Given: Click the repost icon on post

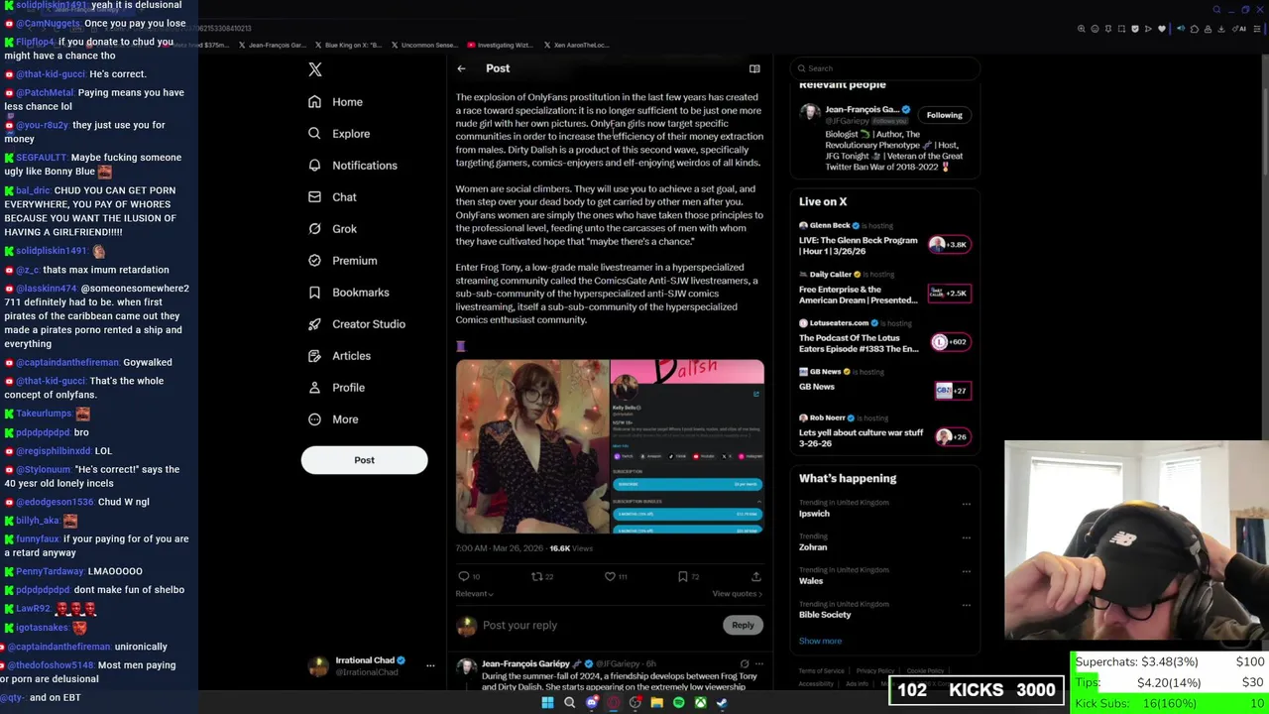Looking at the screenshot, I should click(536, 576).
